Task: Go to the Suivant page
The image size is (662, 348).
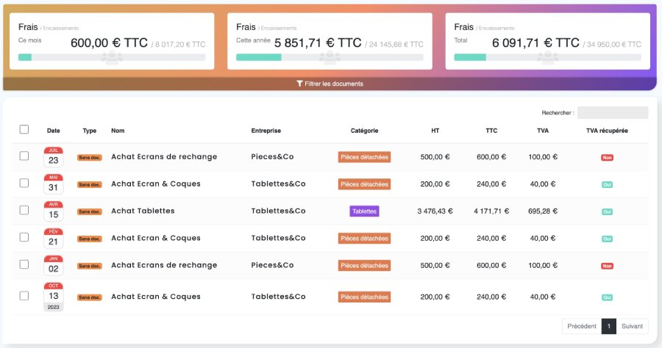Action: click(x=632, y=327)
